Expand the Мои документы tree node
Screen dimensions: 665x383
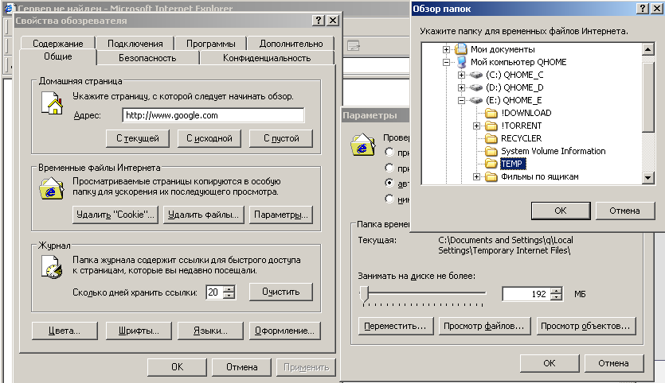tap(446, 49)
